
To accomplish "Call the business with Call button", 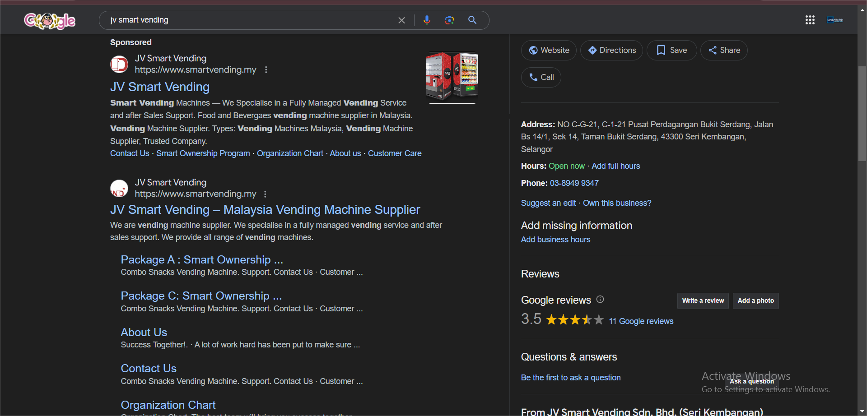I will pyautogui.click(x=541, y=77).
